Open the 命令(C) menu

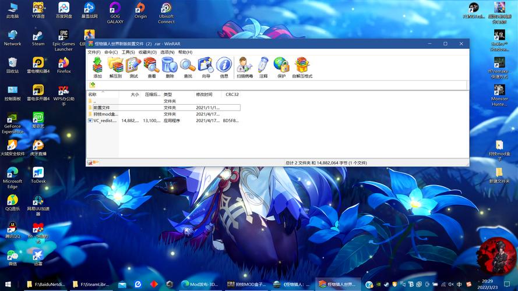(x=111, y=52)
